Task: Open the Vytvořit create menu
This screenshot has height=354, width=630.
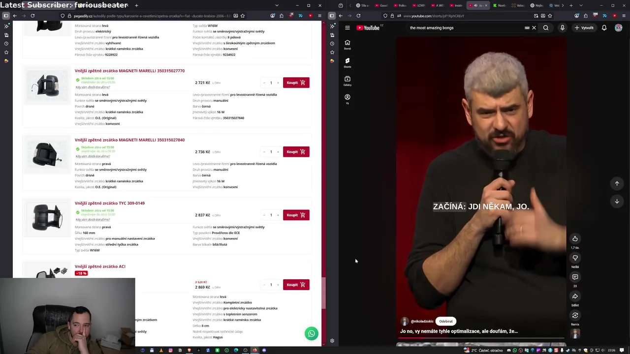Action: tap(584, 28)
